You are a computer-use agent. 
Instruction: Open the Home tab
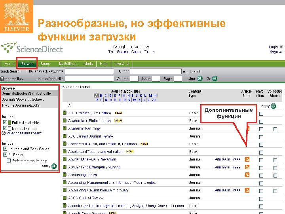pyautogui.click(x=9, y=64)
